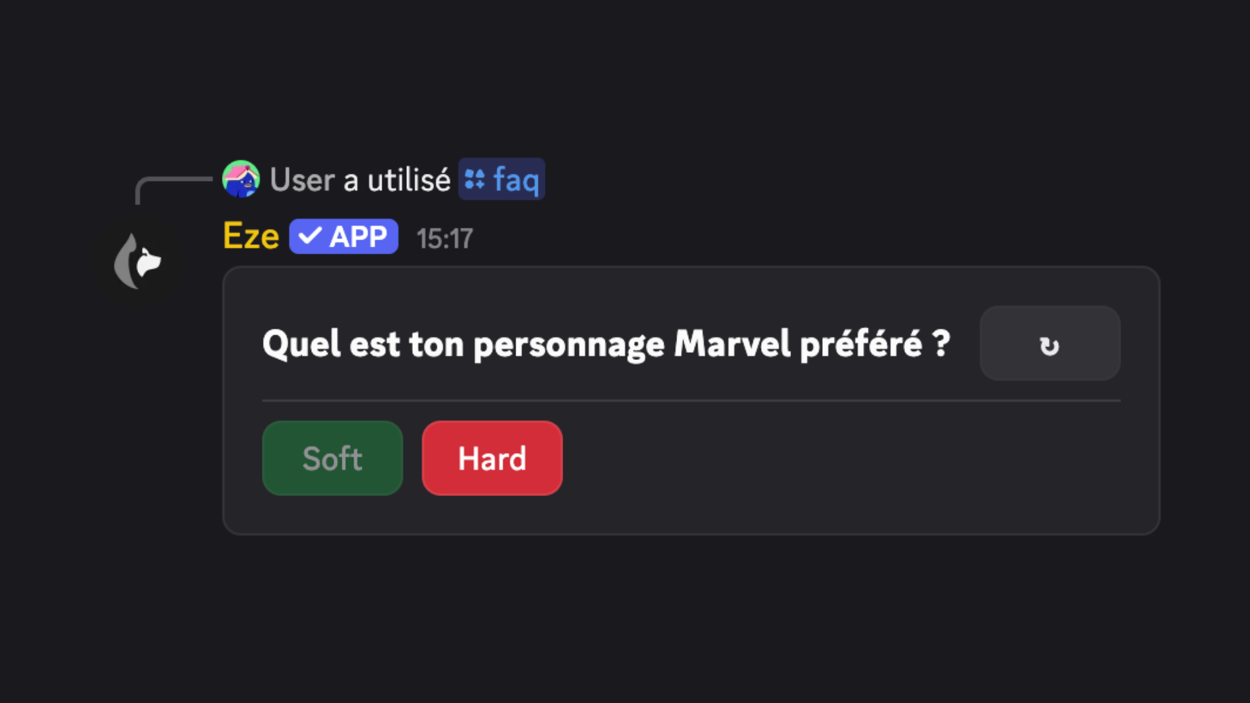1250x703 pixels.
Task: Select the Hard difficulty option
Action: 492,458
